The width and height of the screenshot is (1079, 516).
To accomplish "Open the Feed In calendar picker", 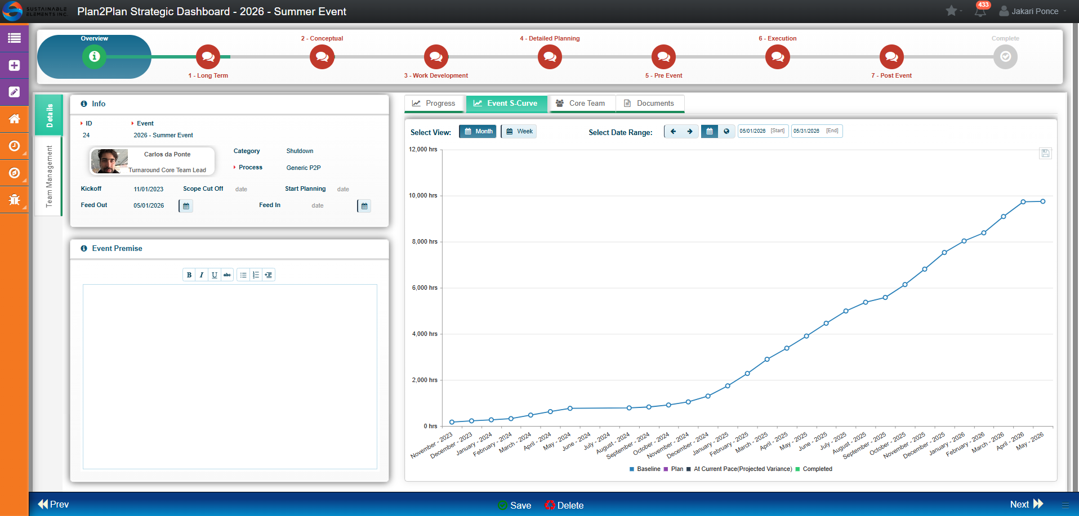I will tap(364, 206).
